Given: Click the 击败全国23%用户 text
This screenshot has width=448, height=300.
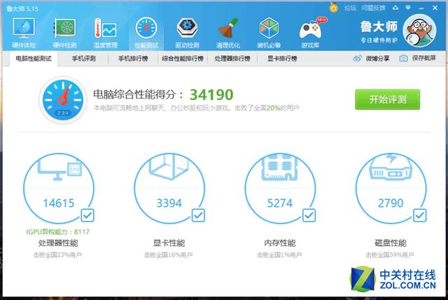Looking at the screenshot, I should click(x=58, y=255).
